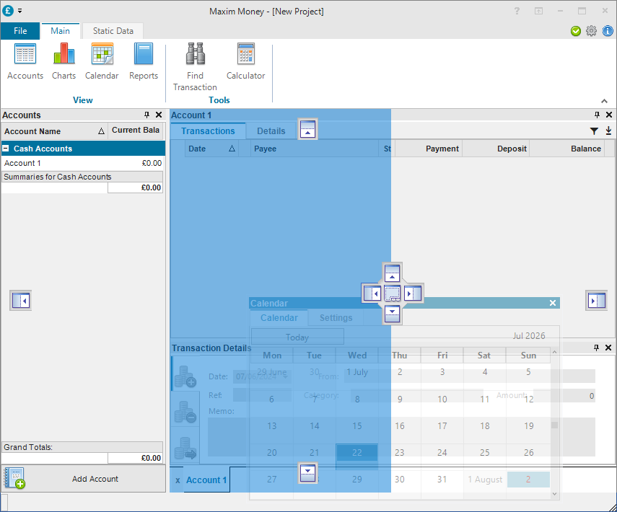Launch Find Transaction tool
Screen dimensions: 617x512
[195, 67]
